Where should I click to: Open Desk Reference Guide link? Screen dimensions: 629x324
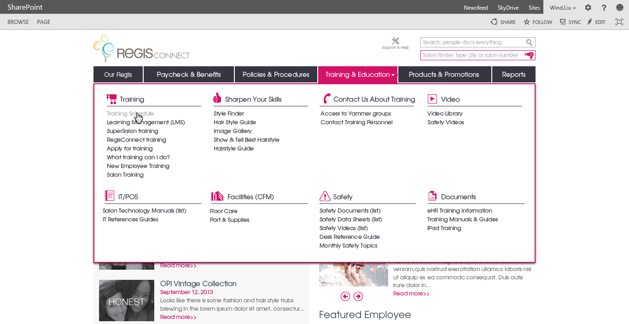[349, 237]
